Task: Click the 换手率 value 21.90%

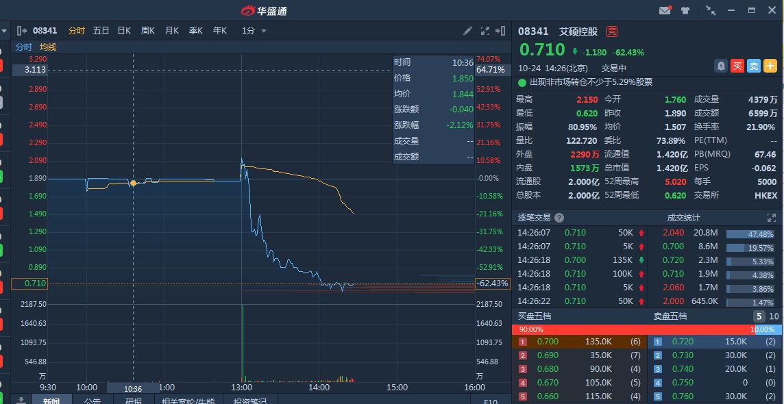Action: (761, 127)
